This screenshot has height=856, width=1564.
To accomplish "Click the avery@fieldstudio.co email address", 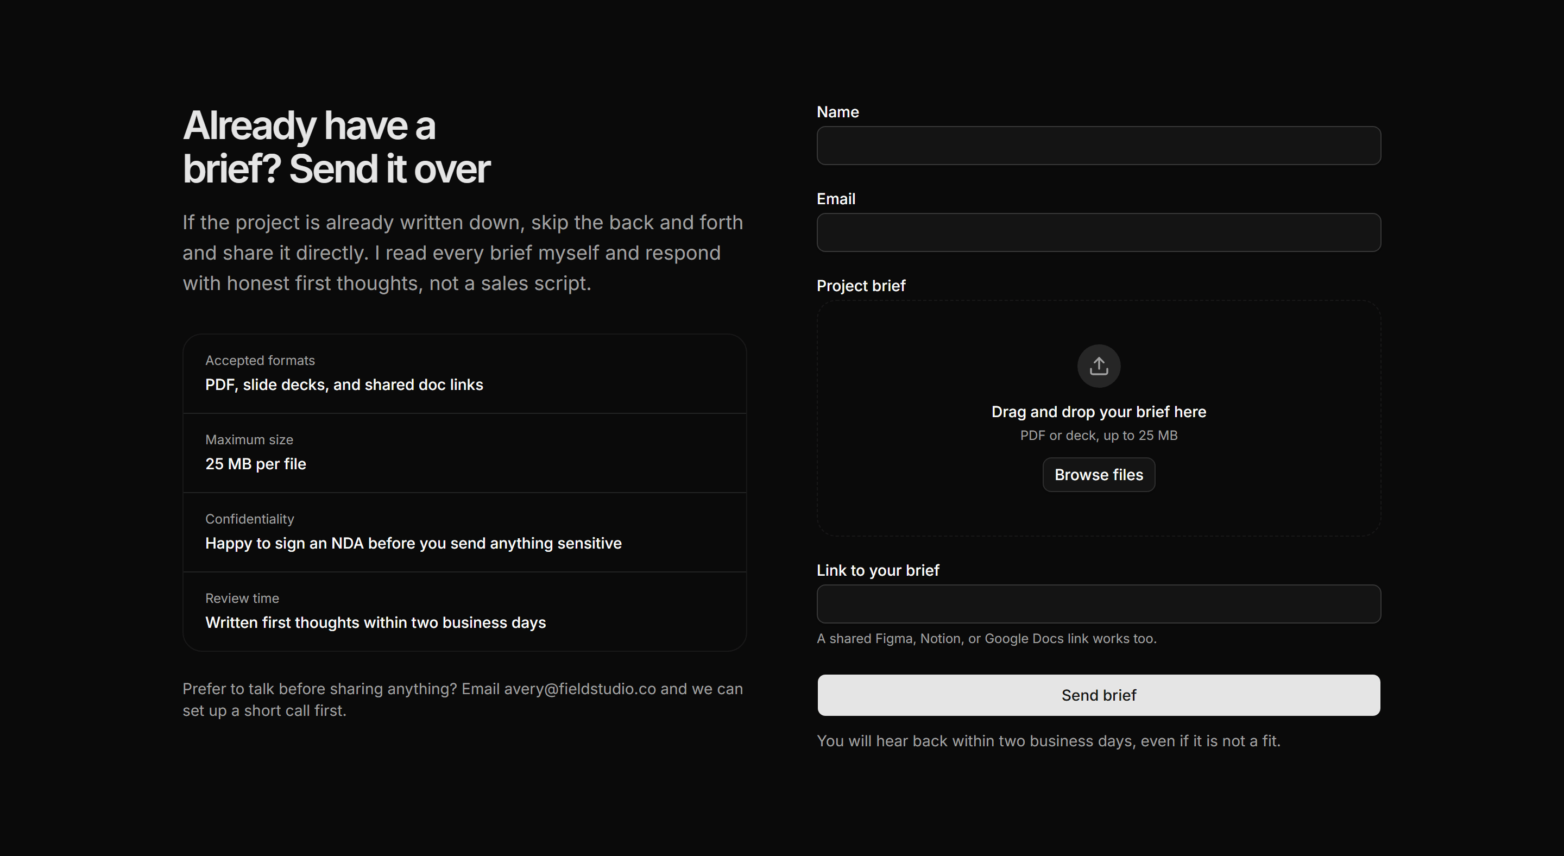I will (579, 689).
